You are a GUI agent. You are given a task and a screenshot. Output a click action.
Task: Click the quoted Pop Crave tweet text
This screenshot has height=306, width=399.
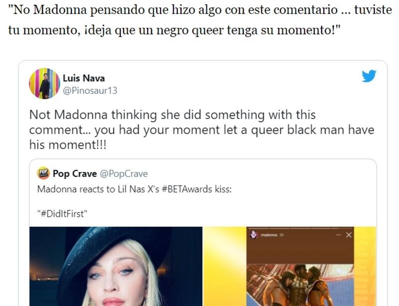point(134,201)
